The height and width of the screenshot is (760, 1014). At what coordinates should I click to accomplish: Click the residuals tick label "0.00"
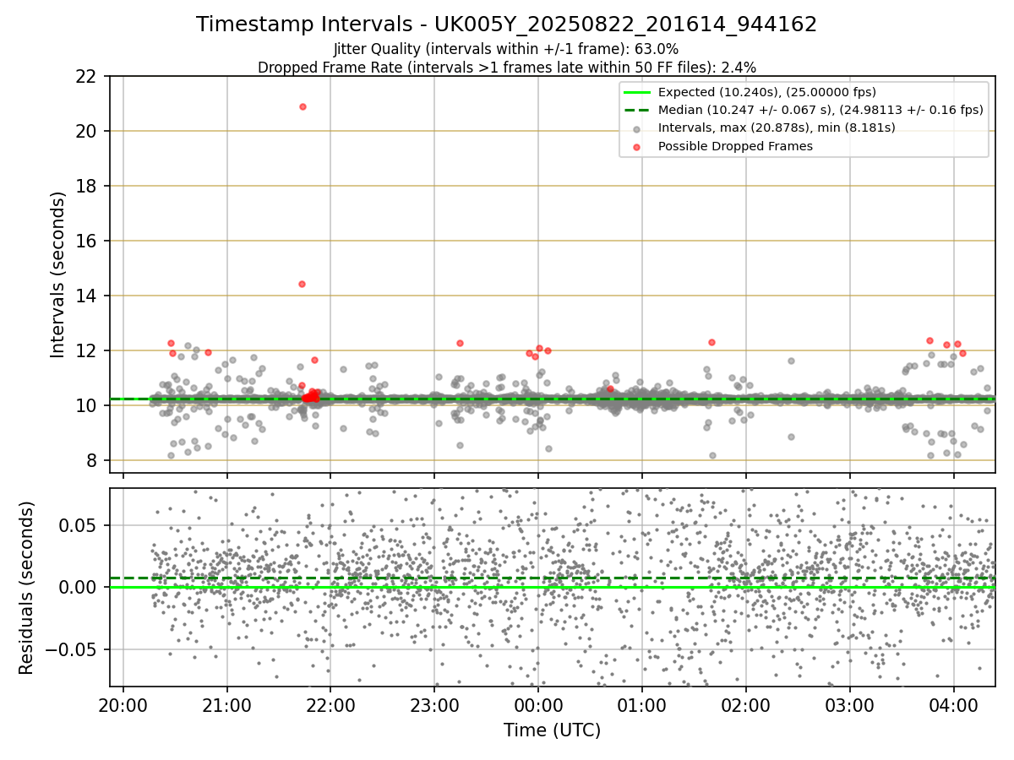tap(79, 588)
